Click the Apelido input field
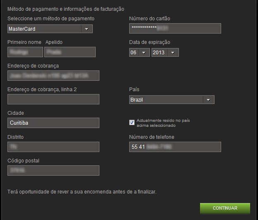 [70, 52]
